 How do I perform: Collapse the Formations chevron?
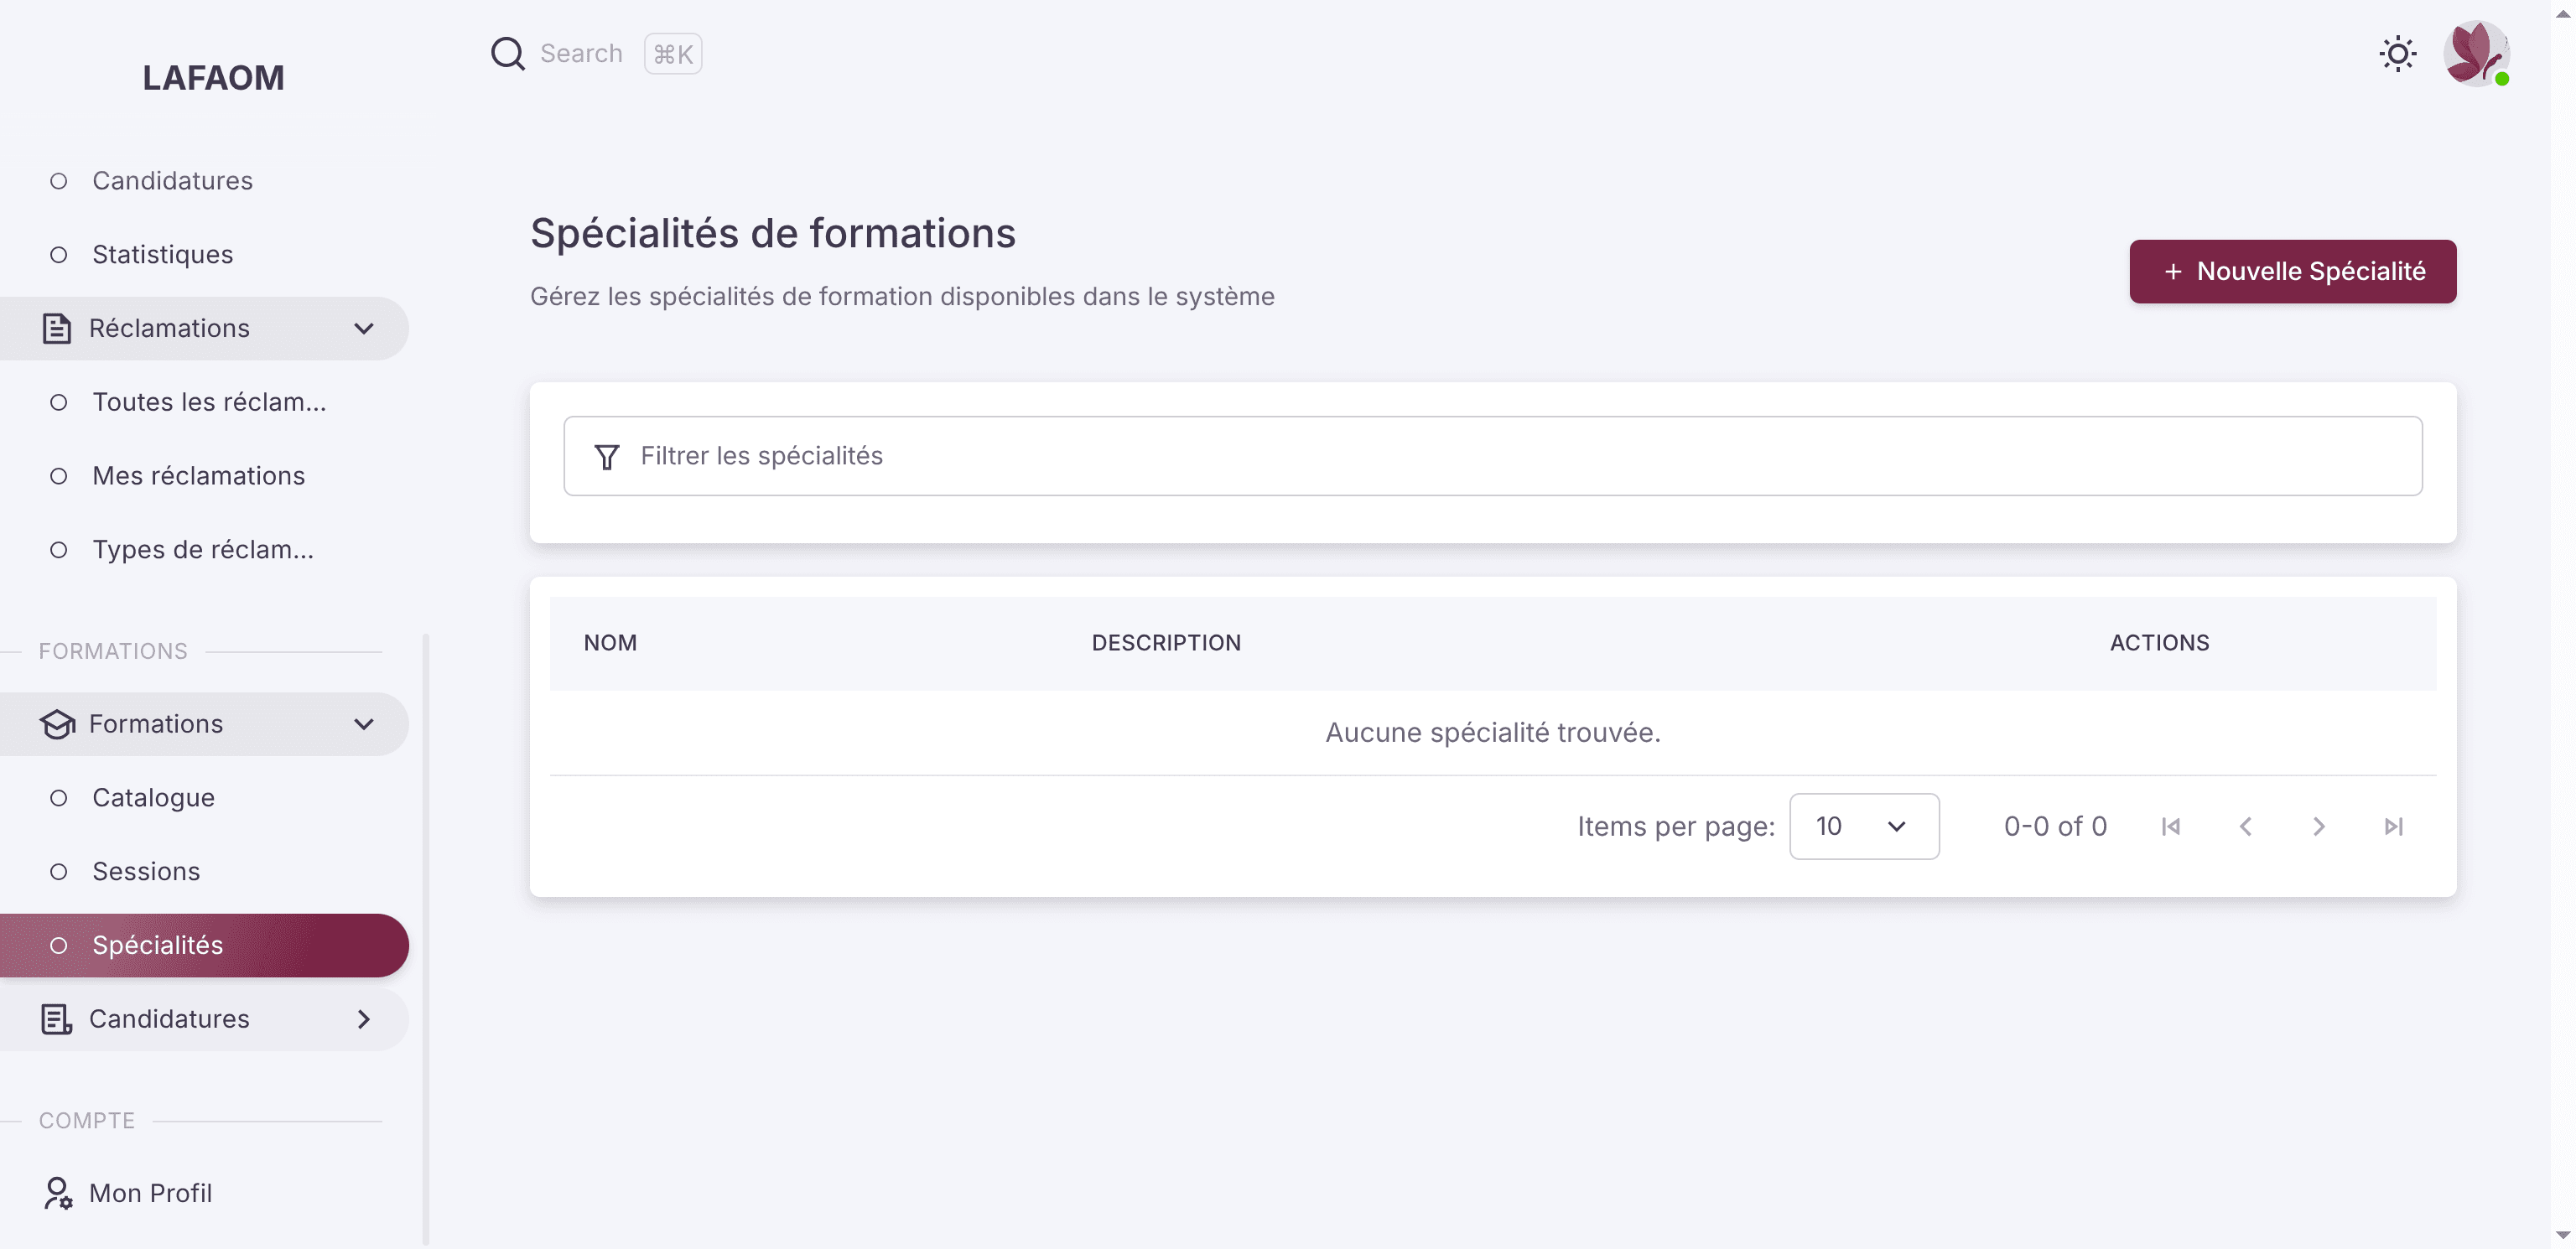(x=364, y=723)
